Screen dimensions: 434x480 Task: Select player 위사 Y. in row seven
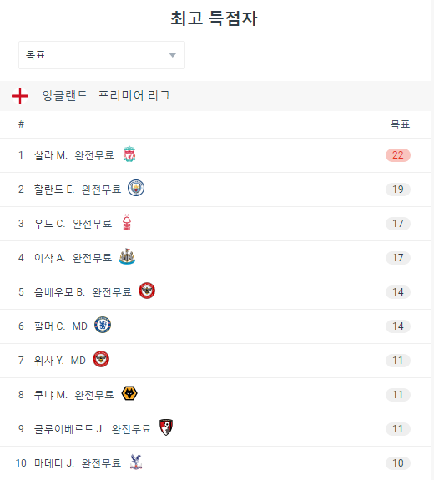(49, 361)
